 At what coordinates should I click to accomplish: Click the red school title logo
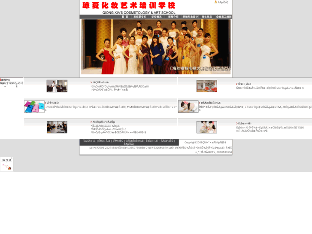129,6
